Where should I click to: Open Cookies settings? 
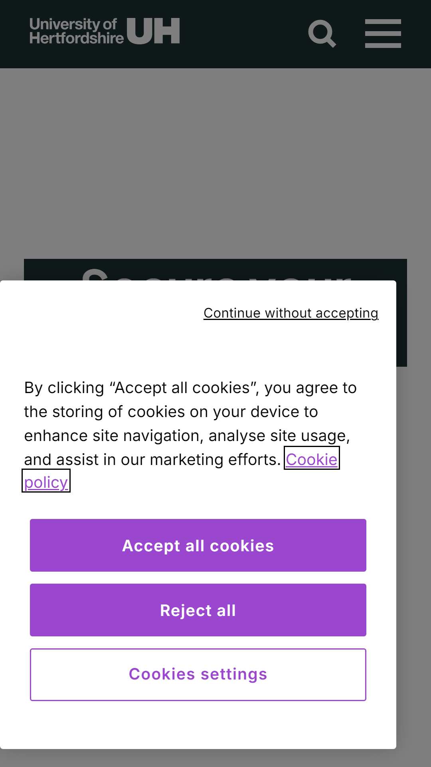[x=198, y=674]
